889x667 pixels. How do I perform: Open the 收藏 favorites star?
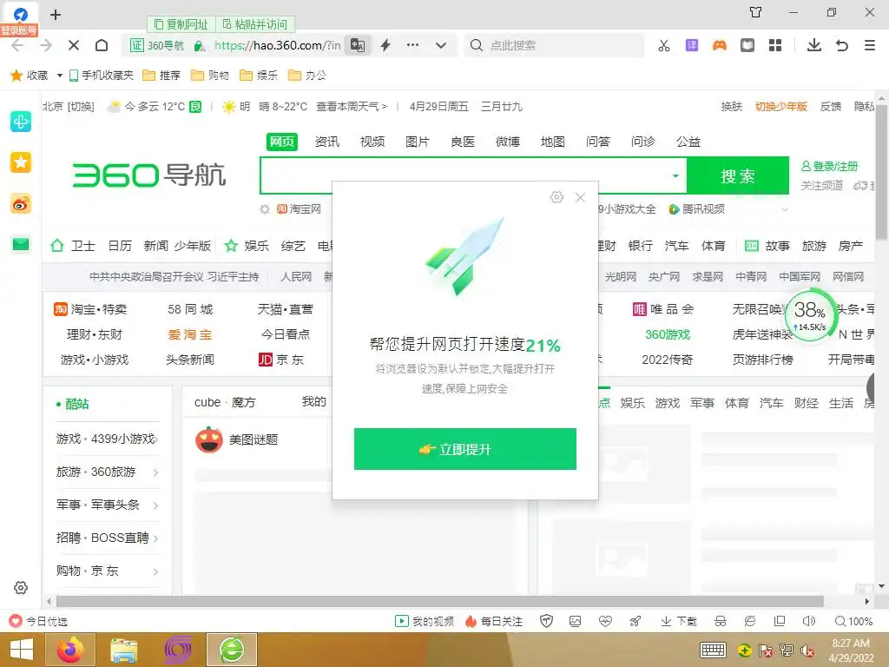tap(30, 76)
